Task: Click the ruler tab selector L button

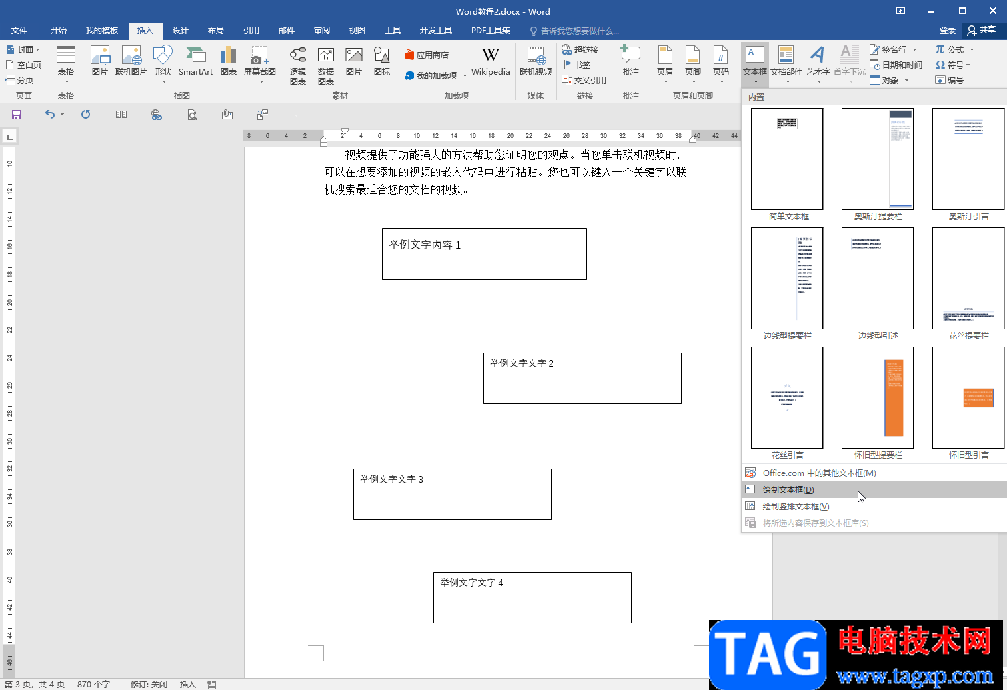Action: coord(9,137)
